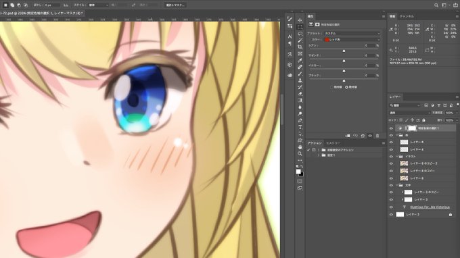Screen dimensions: 460x258
Task: Select the Lasso tool
Action: 300,34
